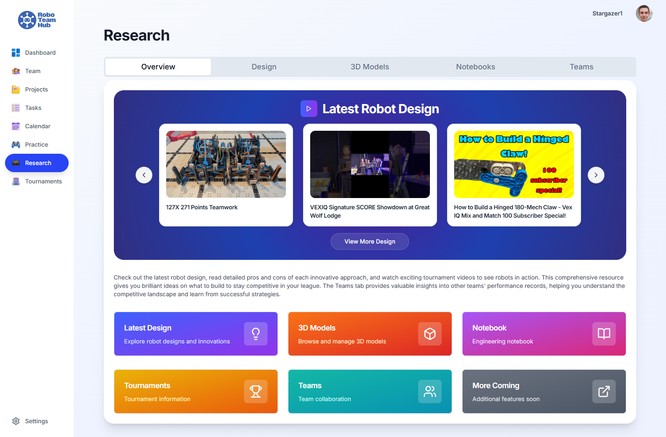Click 'Explore robot designs and innovations' text
This screenshot has height=437, width=666.
(x=177, y=341)
